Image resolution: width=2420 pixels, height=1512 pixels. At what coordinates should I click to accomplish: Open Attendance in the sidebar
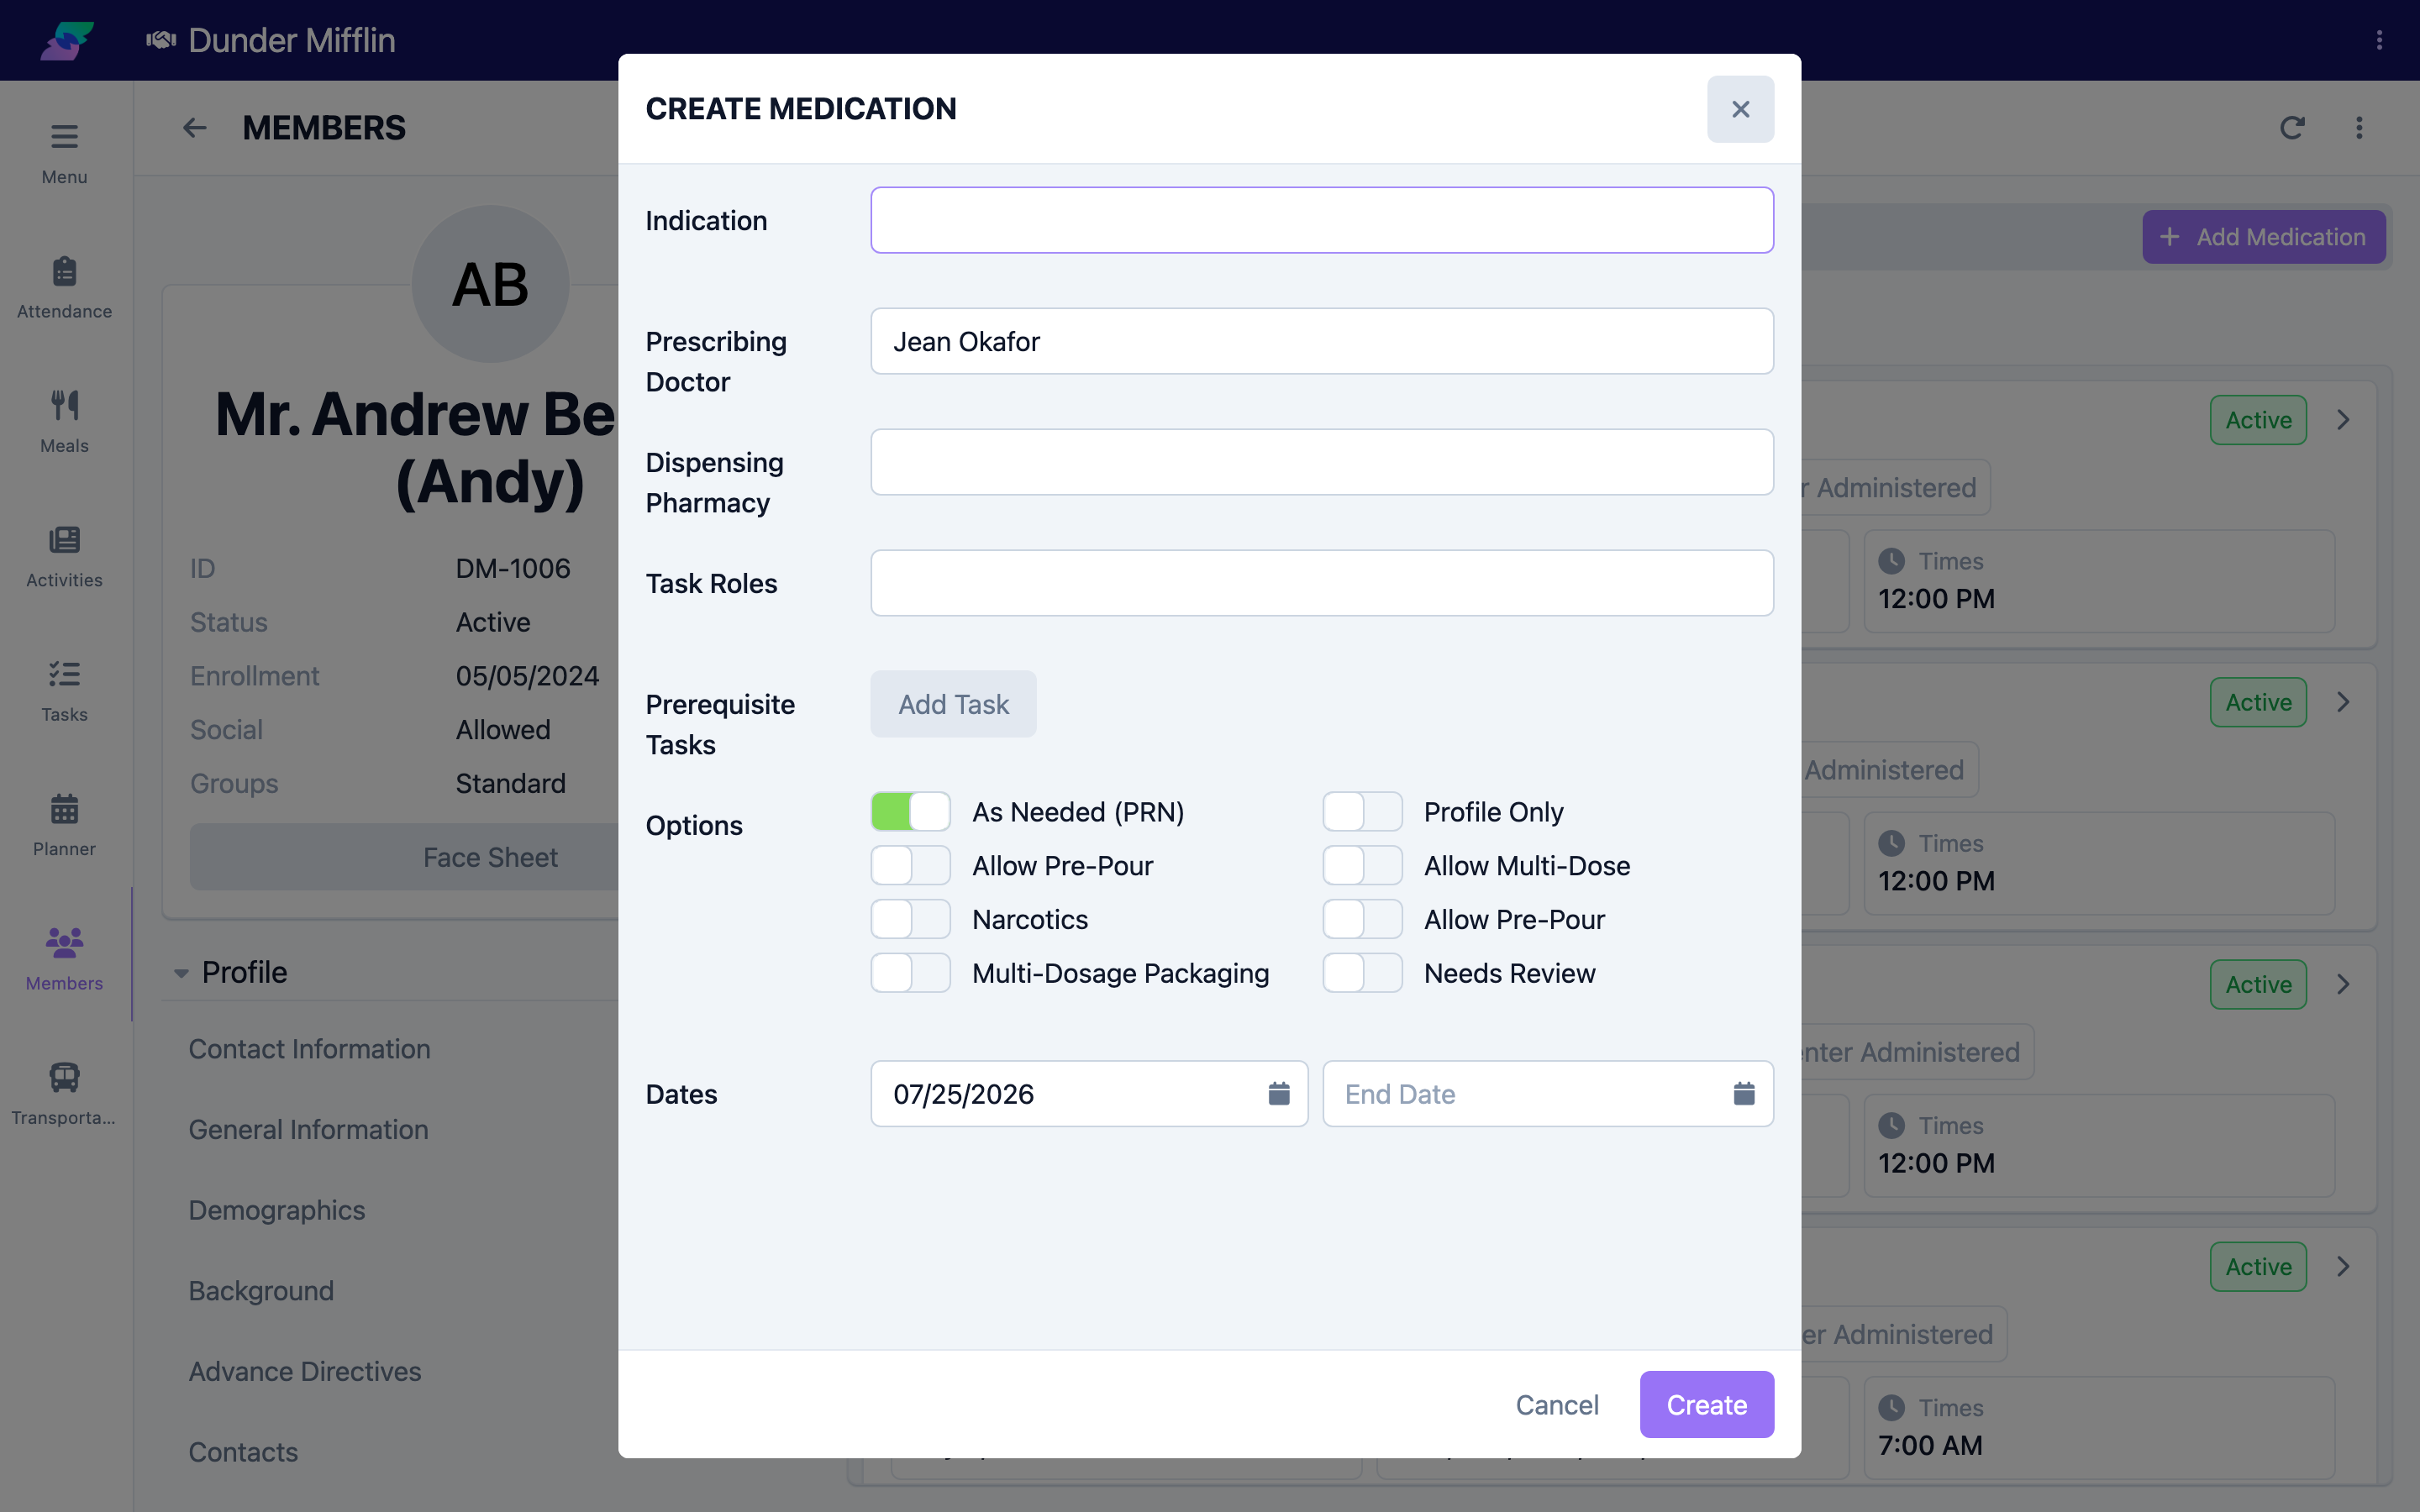point(64,287)
